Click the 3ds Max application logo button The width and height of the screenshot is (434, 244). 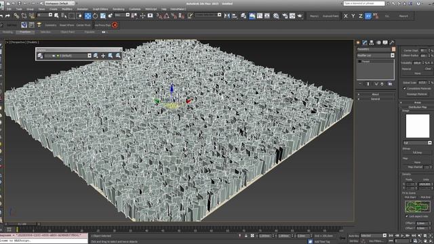click(x=2, y=5)
